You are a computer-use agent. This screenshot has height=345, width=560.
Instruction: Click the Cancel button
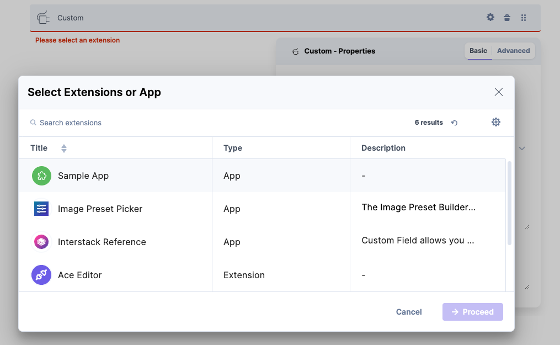click(409, 312)
